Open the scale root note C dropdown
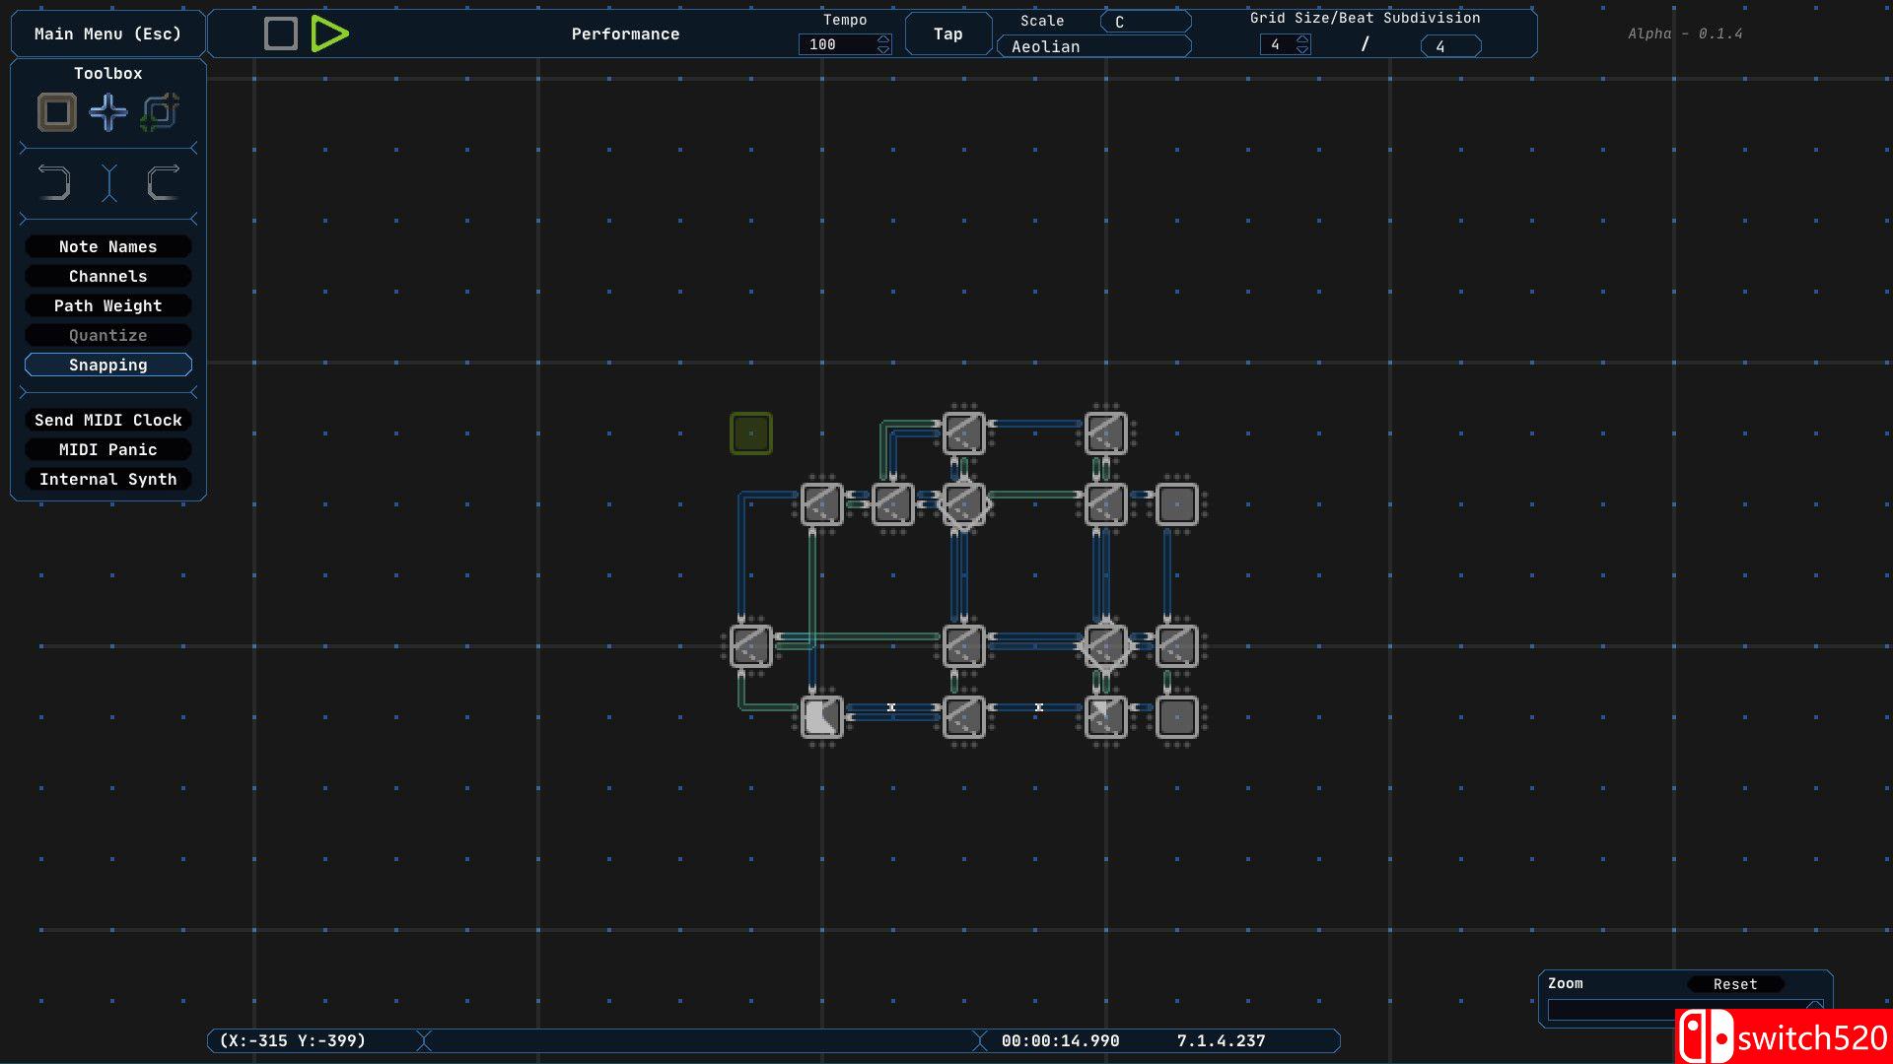1893x1064 pixels. click(x=1145, y=22)
